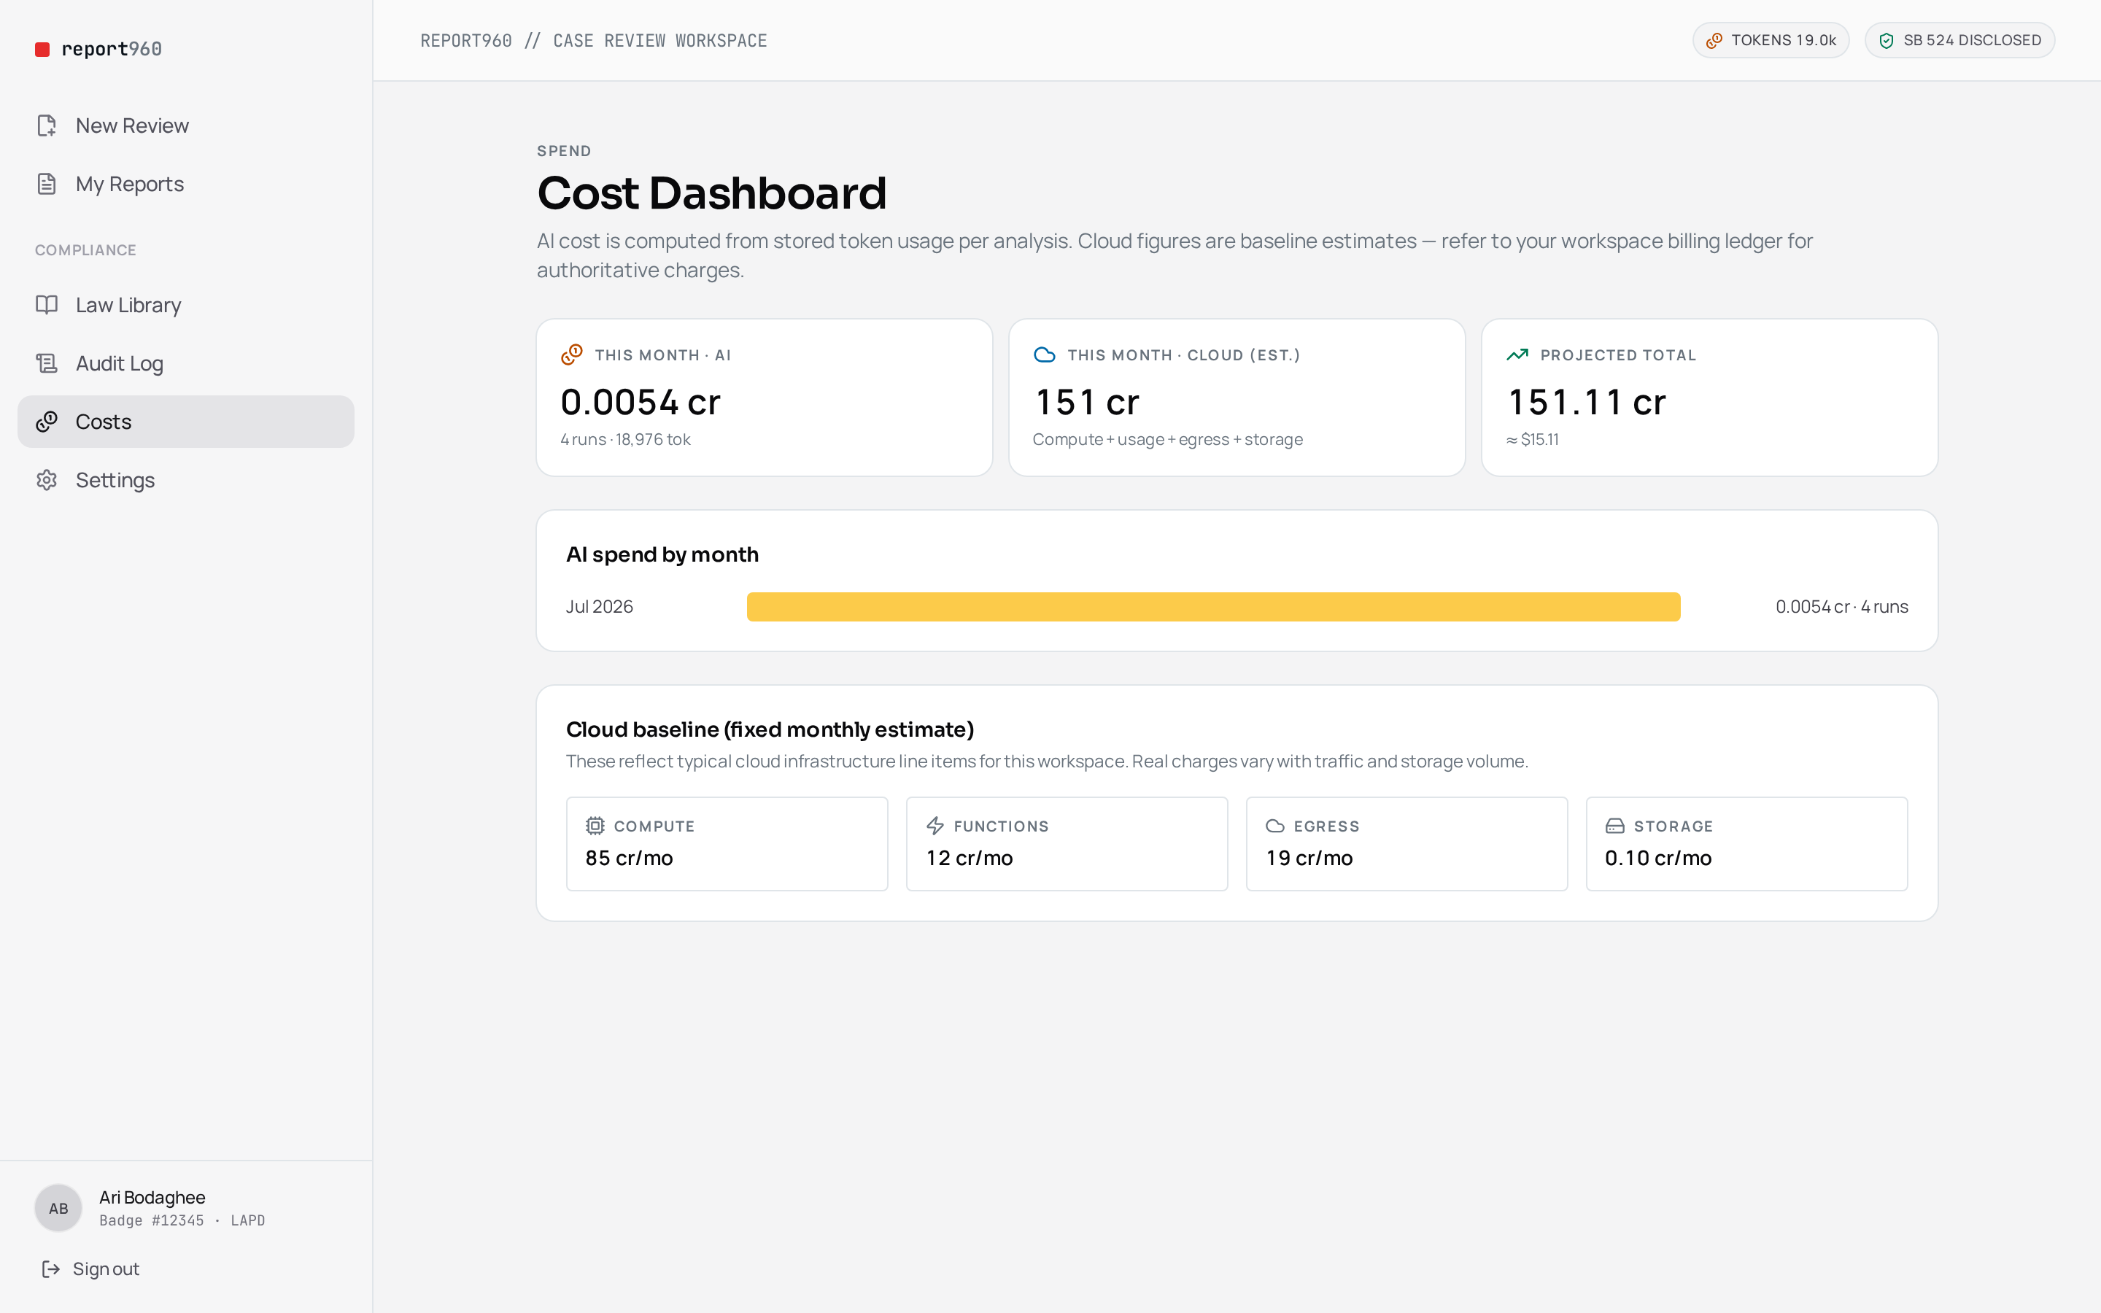
Task: Click the cloud icon on Egress tile
Action: (x=1274, y=826)
